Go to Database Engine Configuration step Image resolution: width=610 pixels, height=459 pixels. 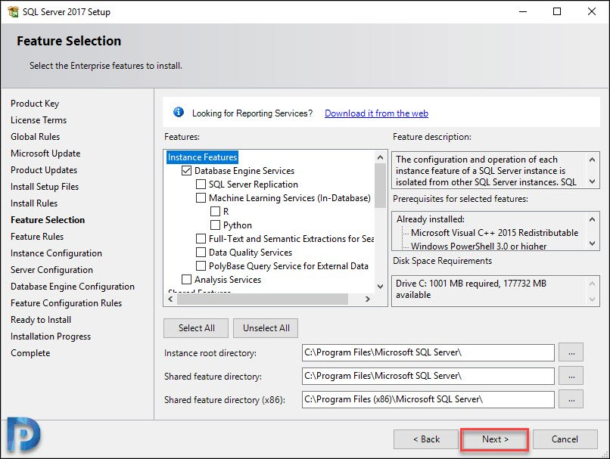tap(73, 287)
